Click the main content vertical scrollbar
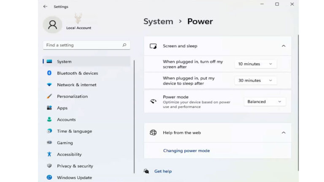 pyautogui.click(x=298, y=102)
